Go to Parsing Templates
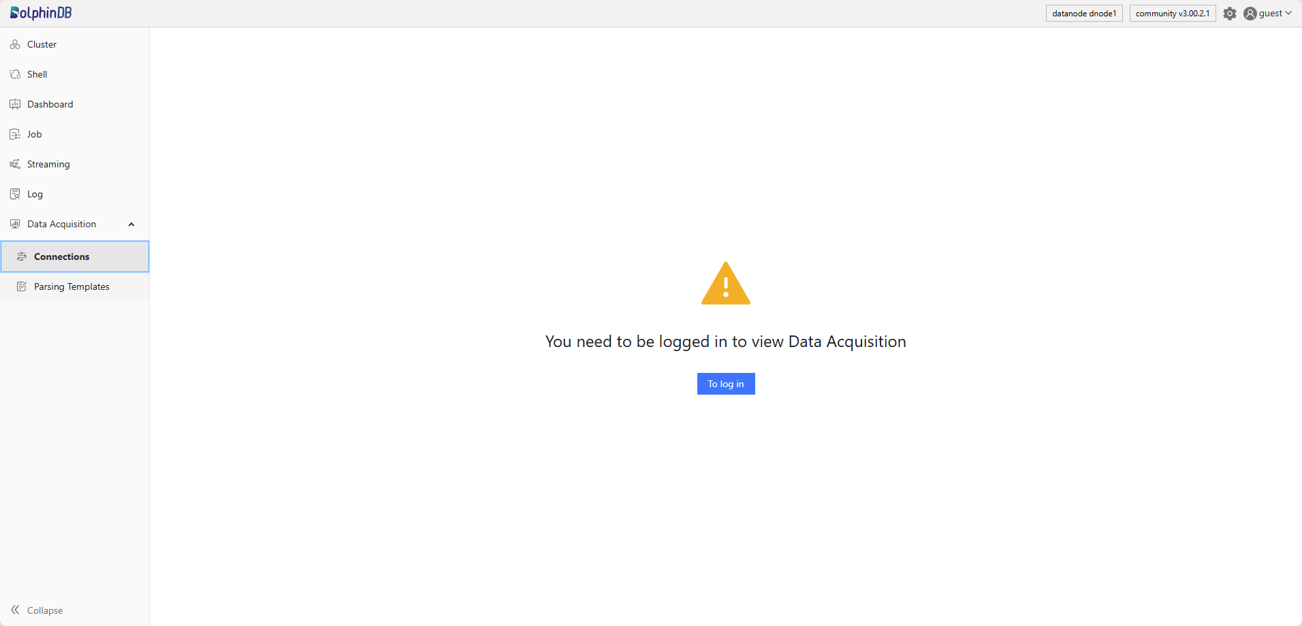This screenshot has width=1302, height=626. [x=72, y=286]
